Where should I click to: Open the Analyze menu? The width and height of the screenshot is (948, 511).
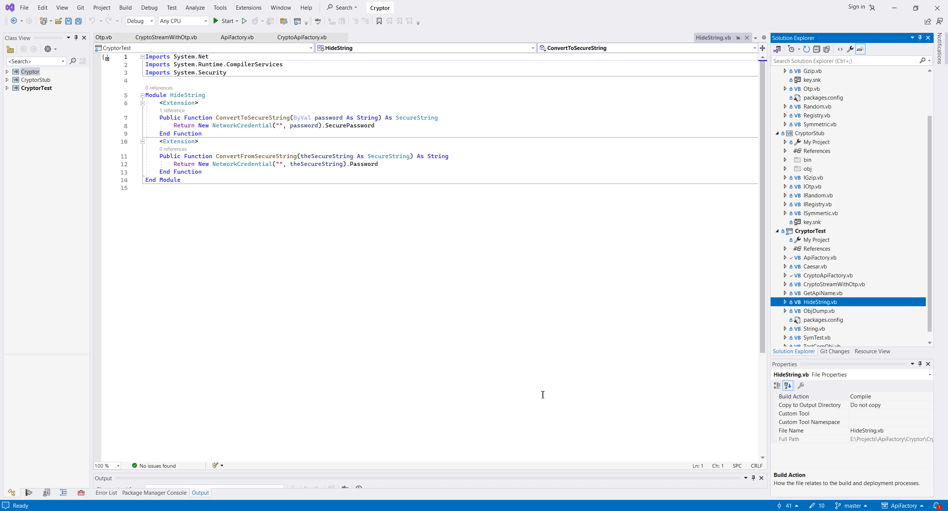tap(195, 7)
